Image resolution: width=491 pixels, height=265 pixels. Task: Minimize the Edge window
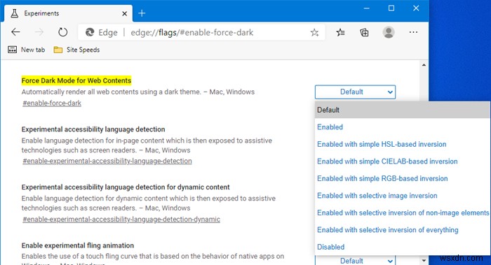point(367,8)
